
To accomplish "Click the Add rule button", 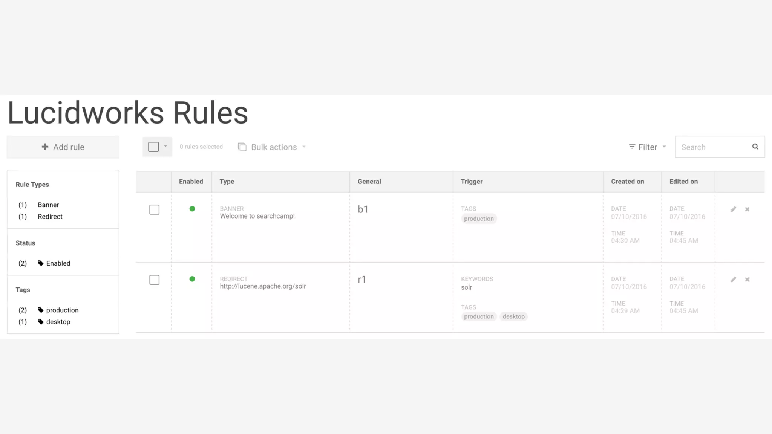I will [63, 147].
